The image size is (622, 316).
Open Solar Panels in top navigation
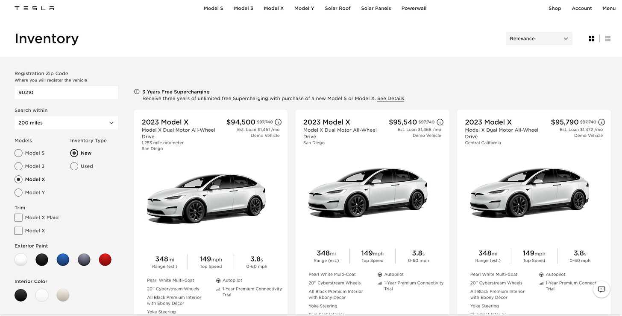tap(376, 8)
